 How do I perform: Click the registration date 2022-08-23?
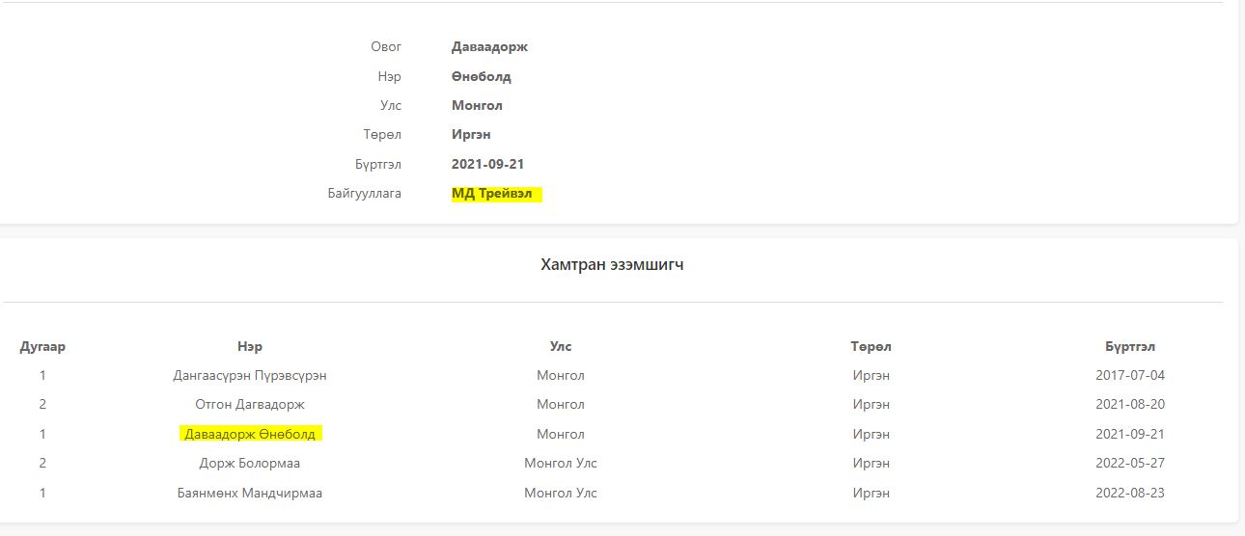[1130, 493]
